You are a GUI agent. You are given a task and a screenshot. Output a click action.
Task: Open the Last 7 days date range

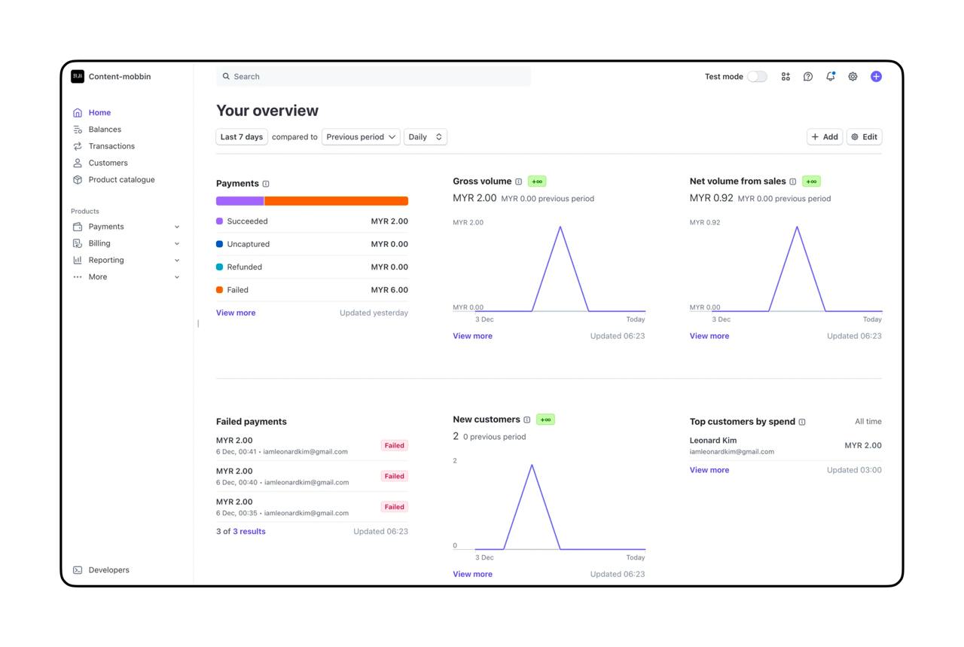tap(242, 137)
